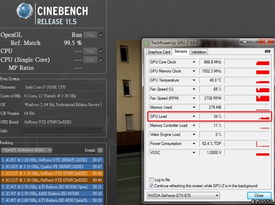Screen dimensions: 275x205
Task: Open the Memory Controller Load dropdown
Action: pyautogui.click(x=194, y=125)
